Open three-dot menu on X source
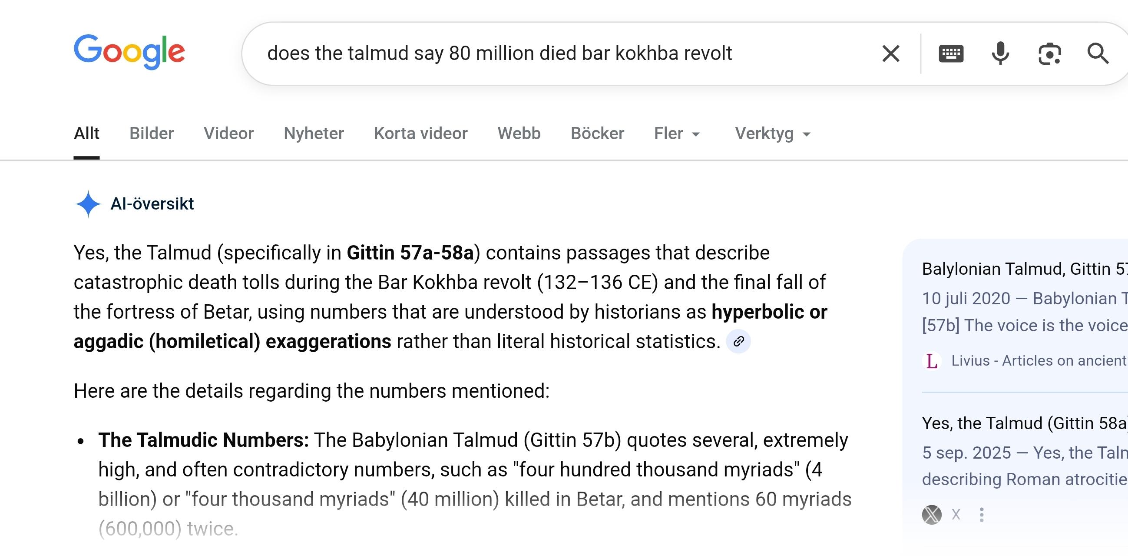1128x556 pixels. 982,514
